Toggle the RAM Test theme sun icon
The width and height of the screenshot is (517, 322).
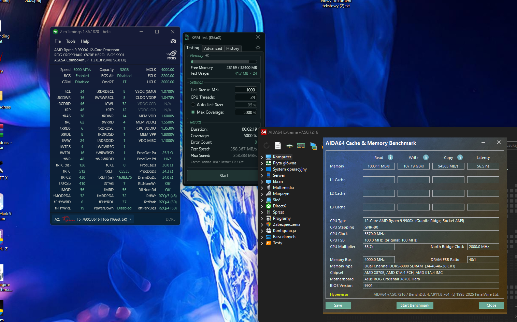coord(258,48)
